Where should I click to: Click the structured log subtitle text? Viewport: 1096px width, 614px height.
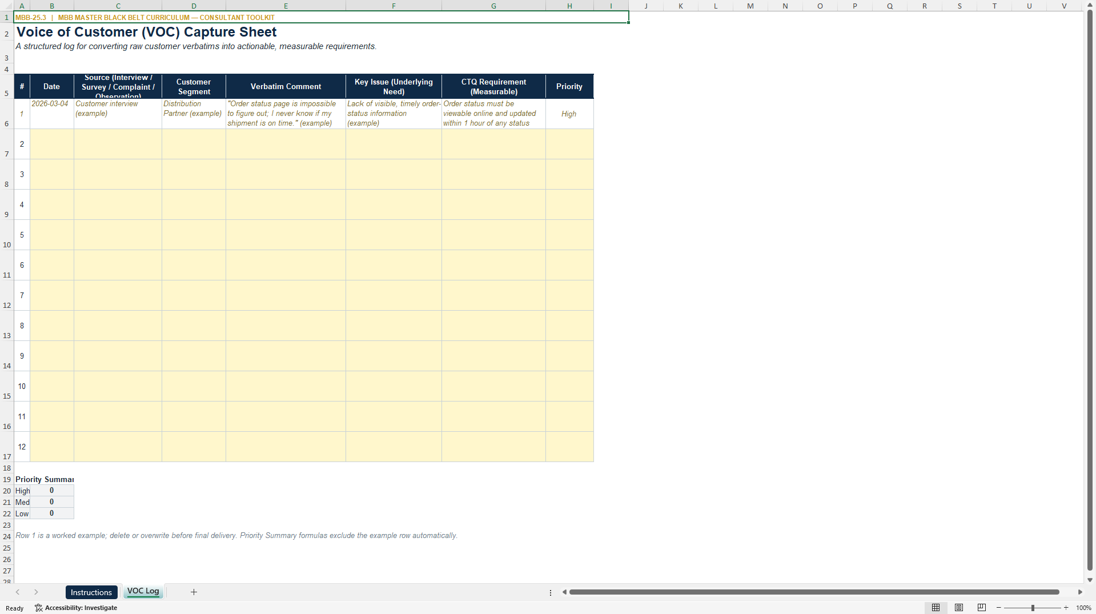point(196,46)
